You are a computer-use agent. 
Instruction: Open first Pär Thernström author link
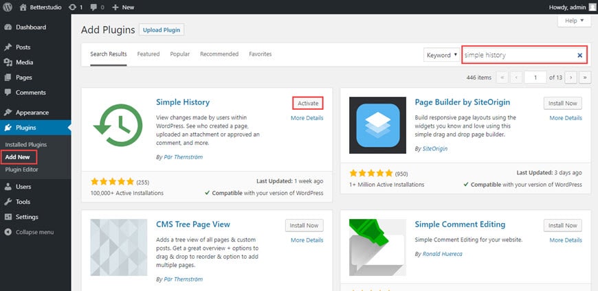pos(183,157)
